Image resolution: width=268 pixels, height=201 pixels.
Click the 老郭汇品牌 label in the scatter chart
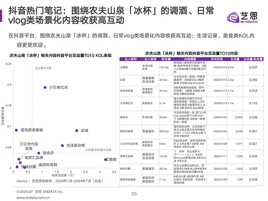(34, 157)
